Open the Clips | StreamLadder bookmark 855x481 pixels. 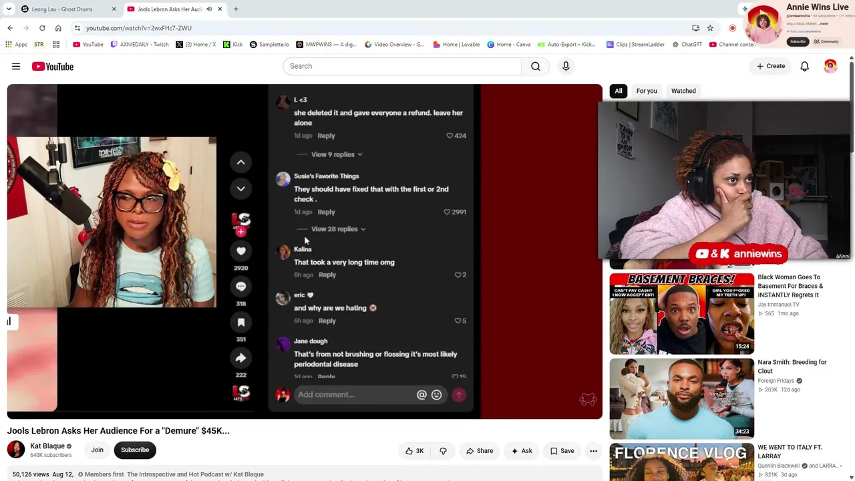pyautogui.click(x=635, y=45)
